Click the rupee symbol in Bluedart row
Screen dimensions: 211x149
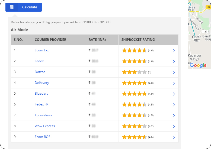coord(89,93)
